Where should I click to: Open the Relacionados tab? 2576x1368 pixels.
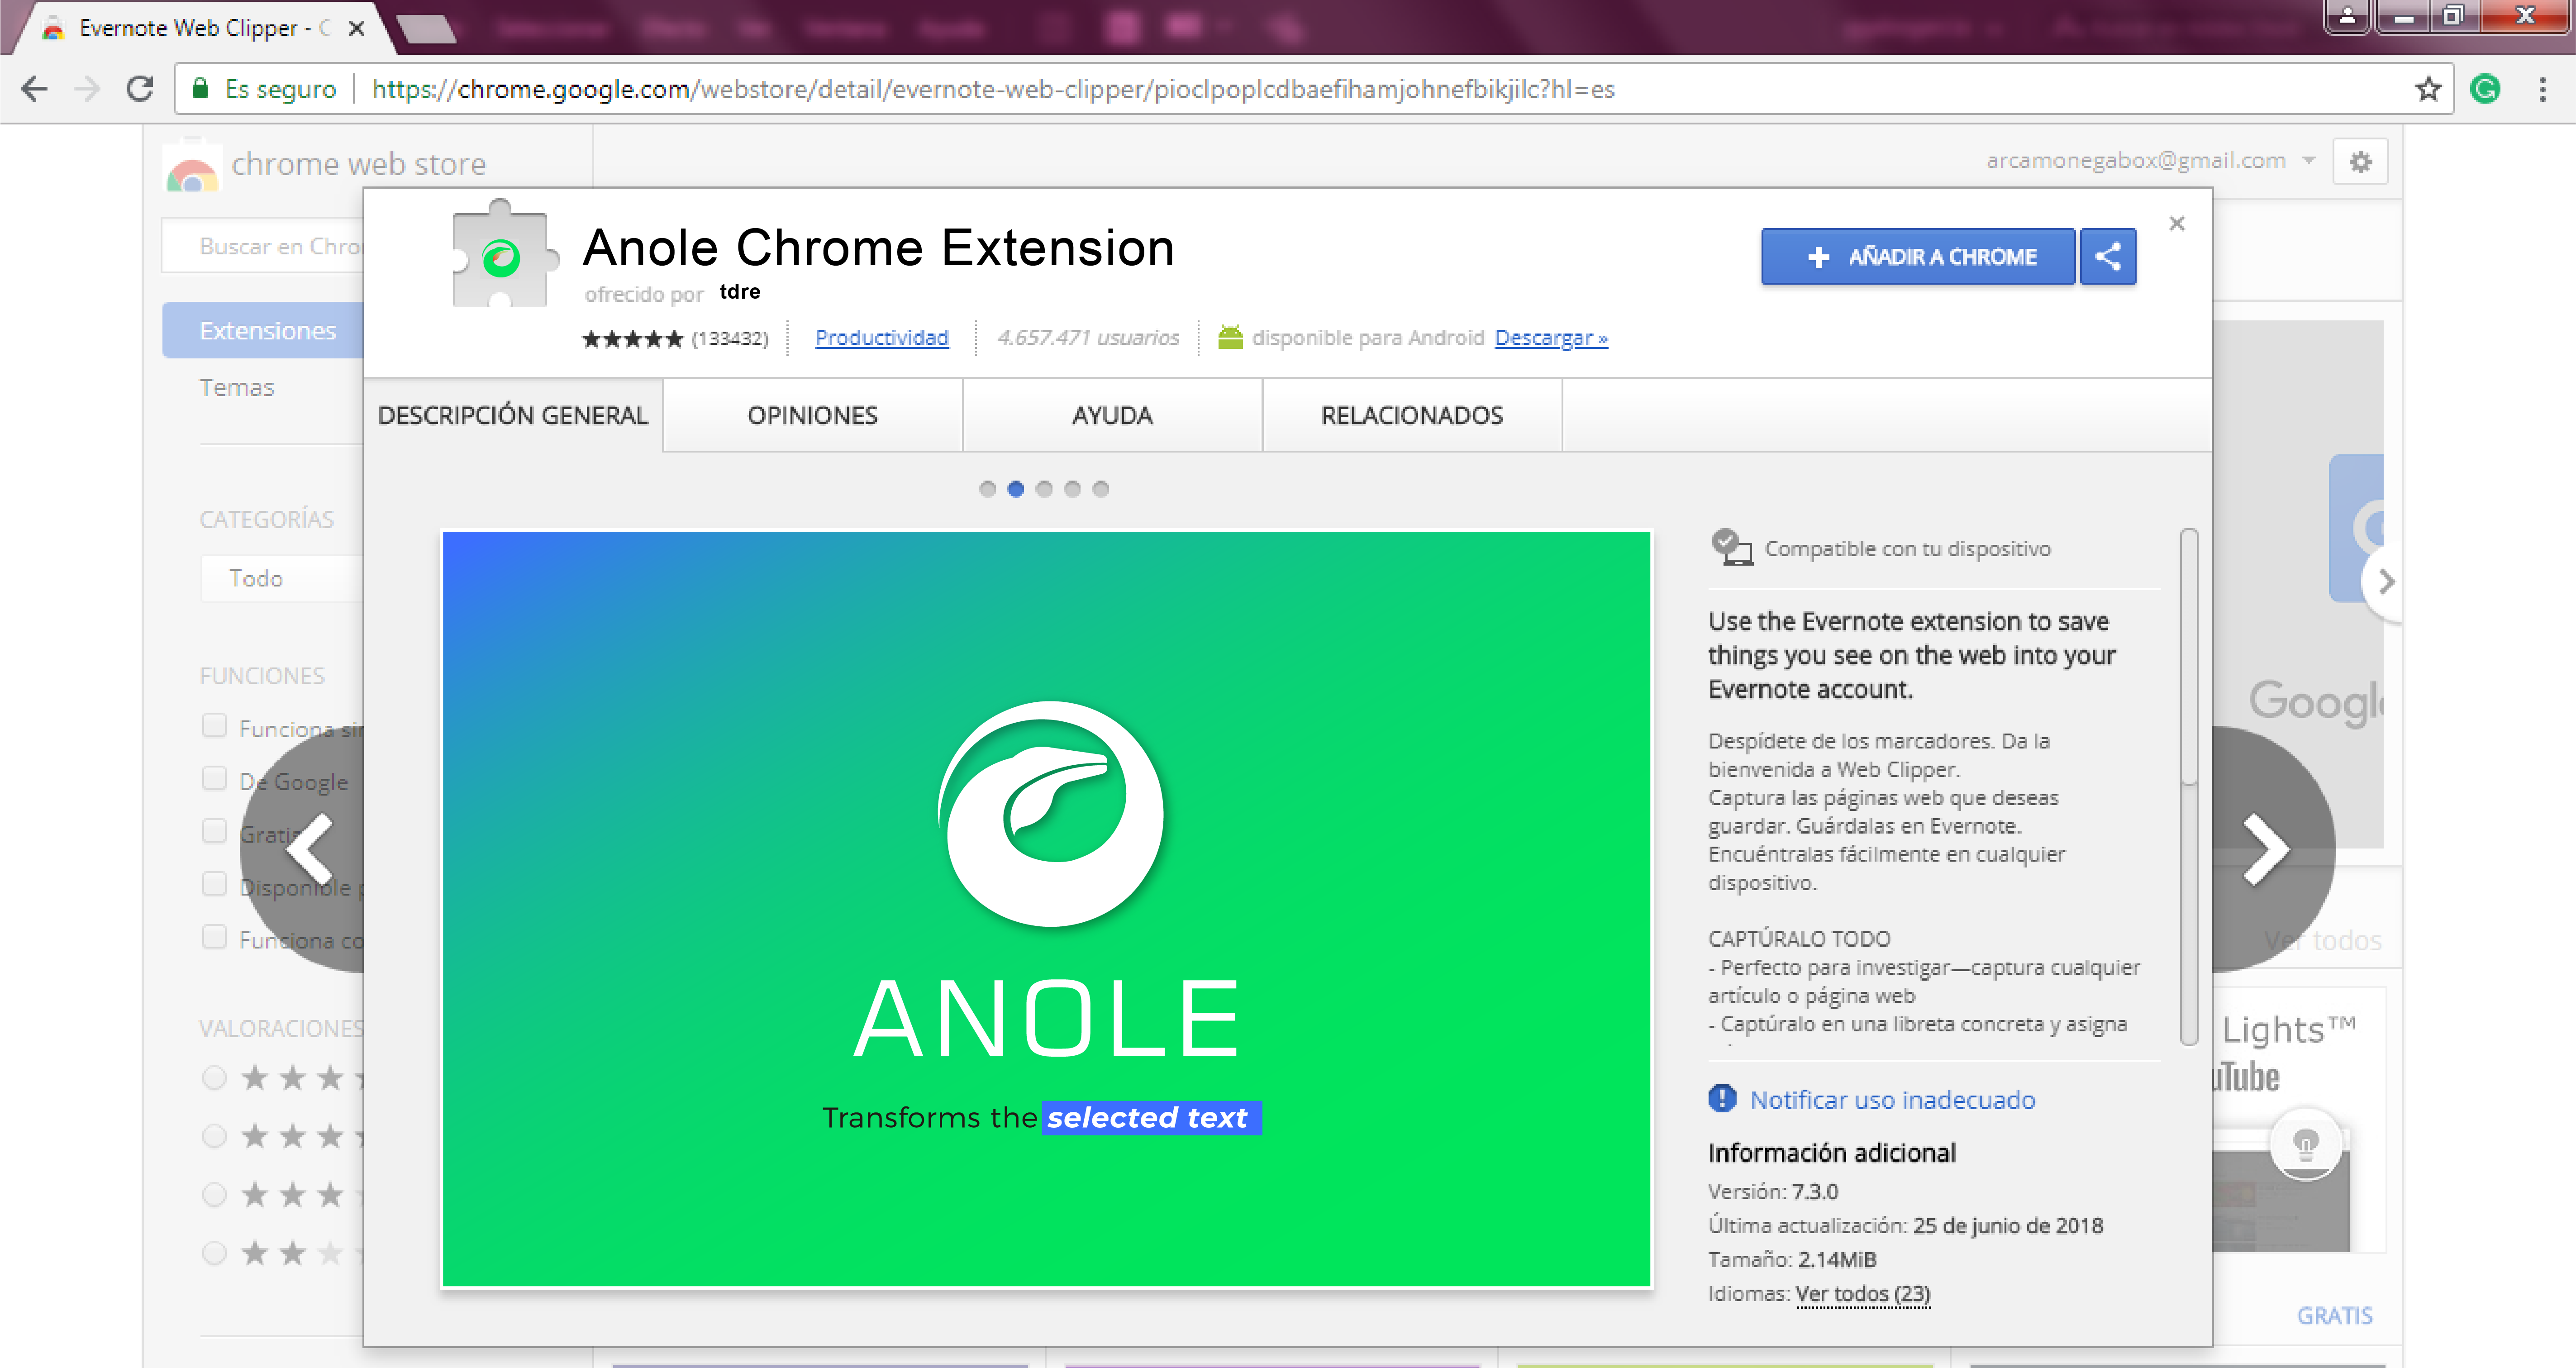1412,415
